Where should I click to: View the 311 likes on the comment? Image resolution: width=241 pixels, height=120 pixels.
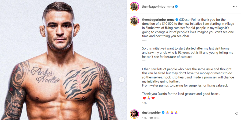pos(154,118)
